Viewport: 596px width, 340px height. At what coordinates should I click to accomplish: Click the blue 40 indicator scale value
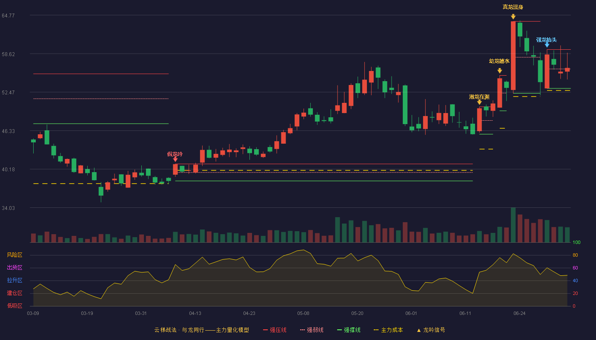pos(575,281)
